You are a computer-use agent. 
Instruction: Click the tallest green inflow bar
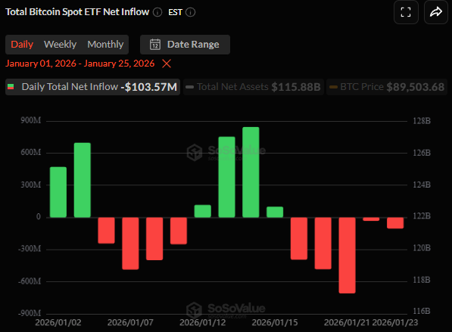pyautogui.click(x=251, y=172)
